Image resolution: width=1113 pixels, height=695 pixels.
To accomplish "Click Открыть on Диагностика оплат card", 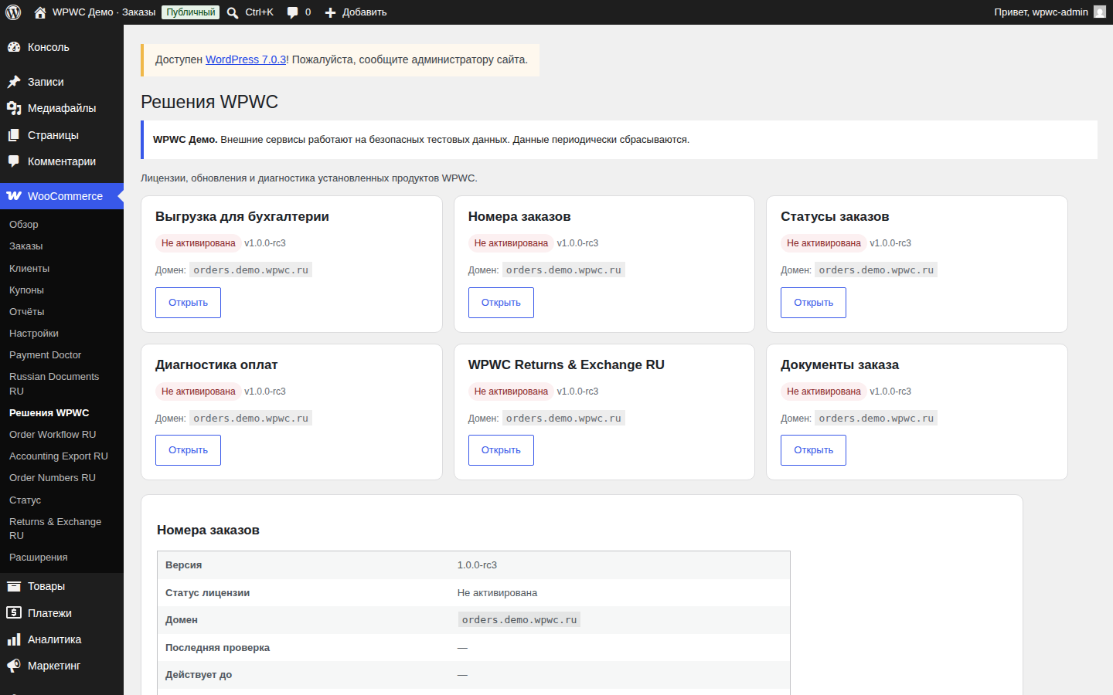I will (x=188, y=450).
